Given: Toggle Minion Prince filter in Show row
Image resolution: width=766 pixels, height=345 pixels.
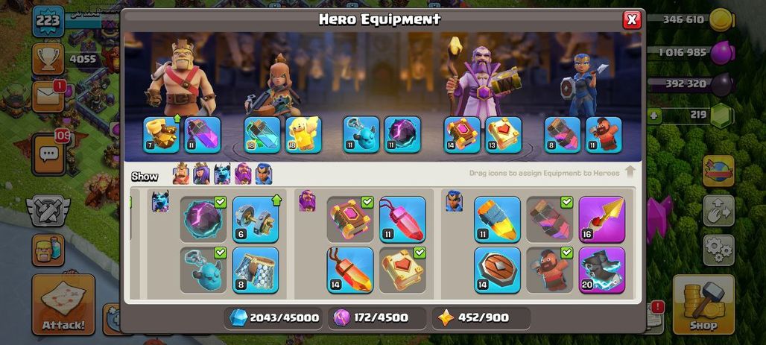Looking at the screenshot, I should [222, 174].
